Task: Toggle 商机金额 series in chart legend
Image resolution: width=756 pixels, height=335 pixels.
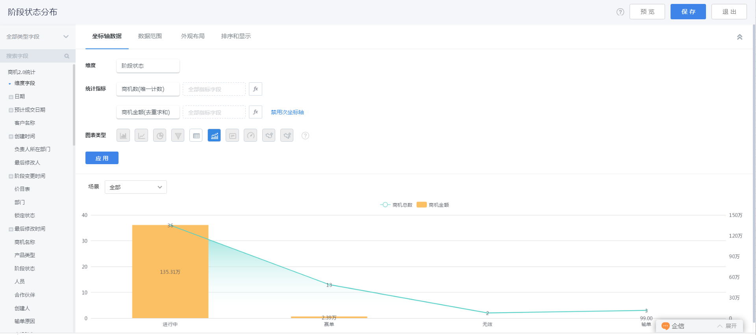Action: pyautogui.click(x=433, y=205)
